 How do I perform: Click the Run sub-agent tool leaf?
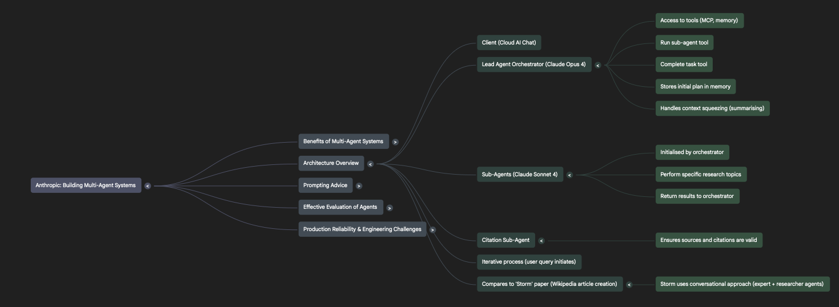(x=684, y=43)
